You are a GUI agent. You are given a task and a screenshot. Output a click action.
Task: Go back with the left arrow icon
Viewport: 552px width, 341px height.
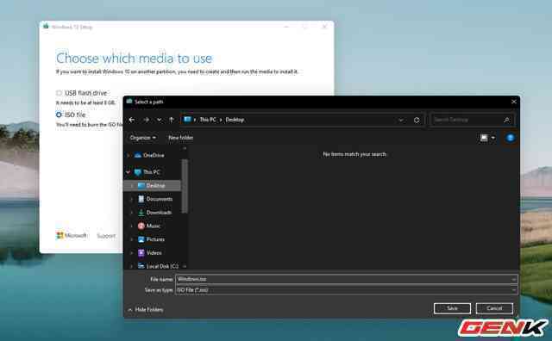pyautogui.click(x=131, y=120)
